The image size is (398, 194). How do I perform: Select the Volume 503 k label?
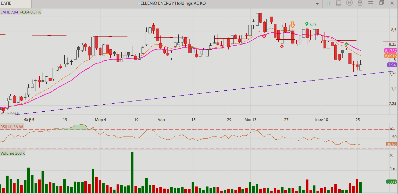[13, 153]
